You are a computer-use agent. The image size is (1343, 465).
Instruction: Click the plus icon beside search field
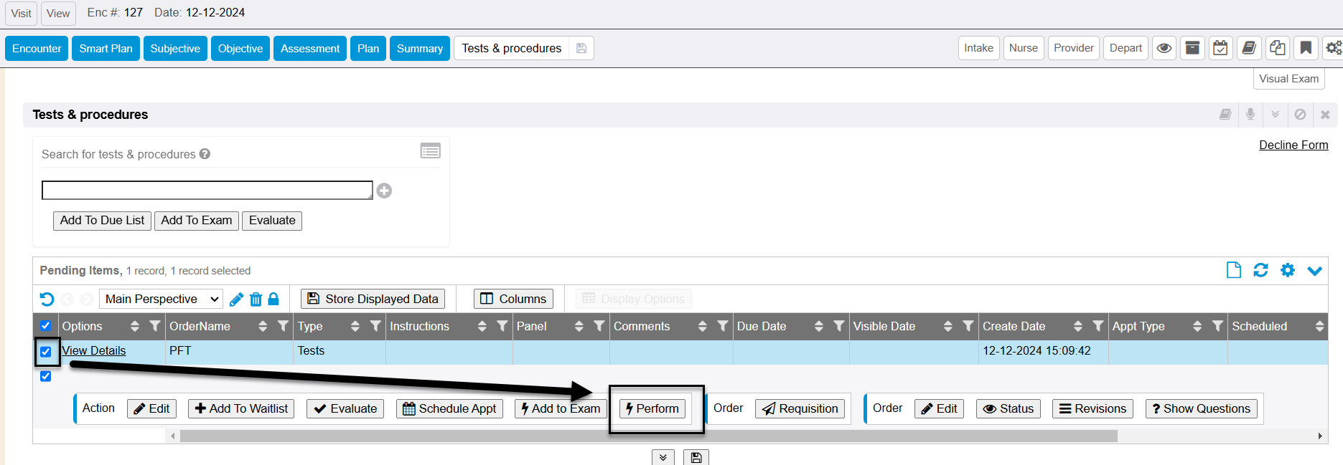(385, 191)
